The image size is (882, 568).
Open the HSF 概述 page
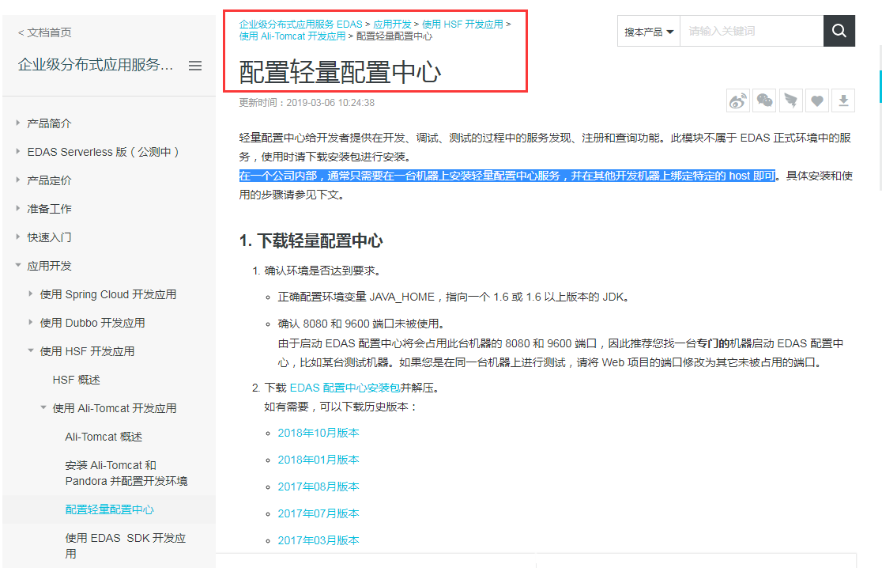[x=77, y=380]
